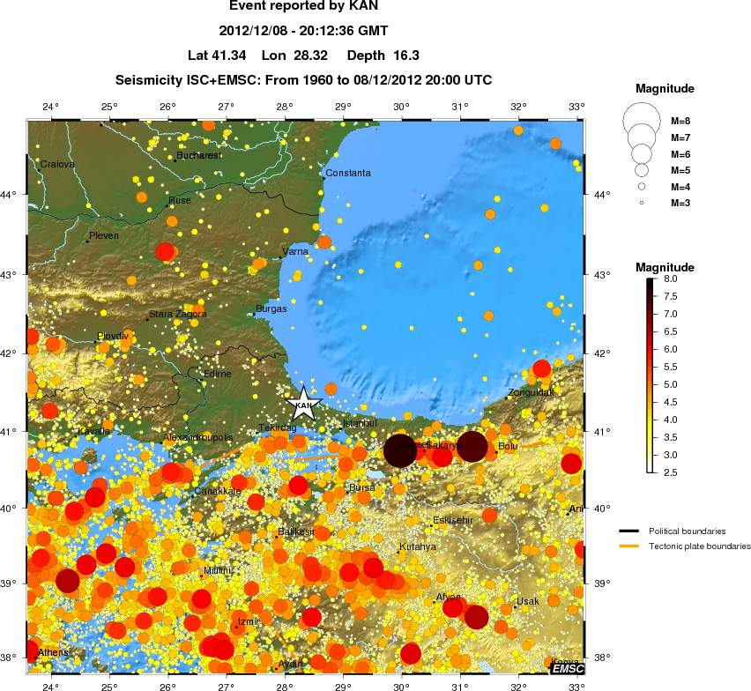Click the EMSC logo on the map corner
Screen dimensions: 751x691
[x=567, y=668]
